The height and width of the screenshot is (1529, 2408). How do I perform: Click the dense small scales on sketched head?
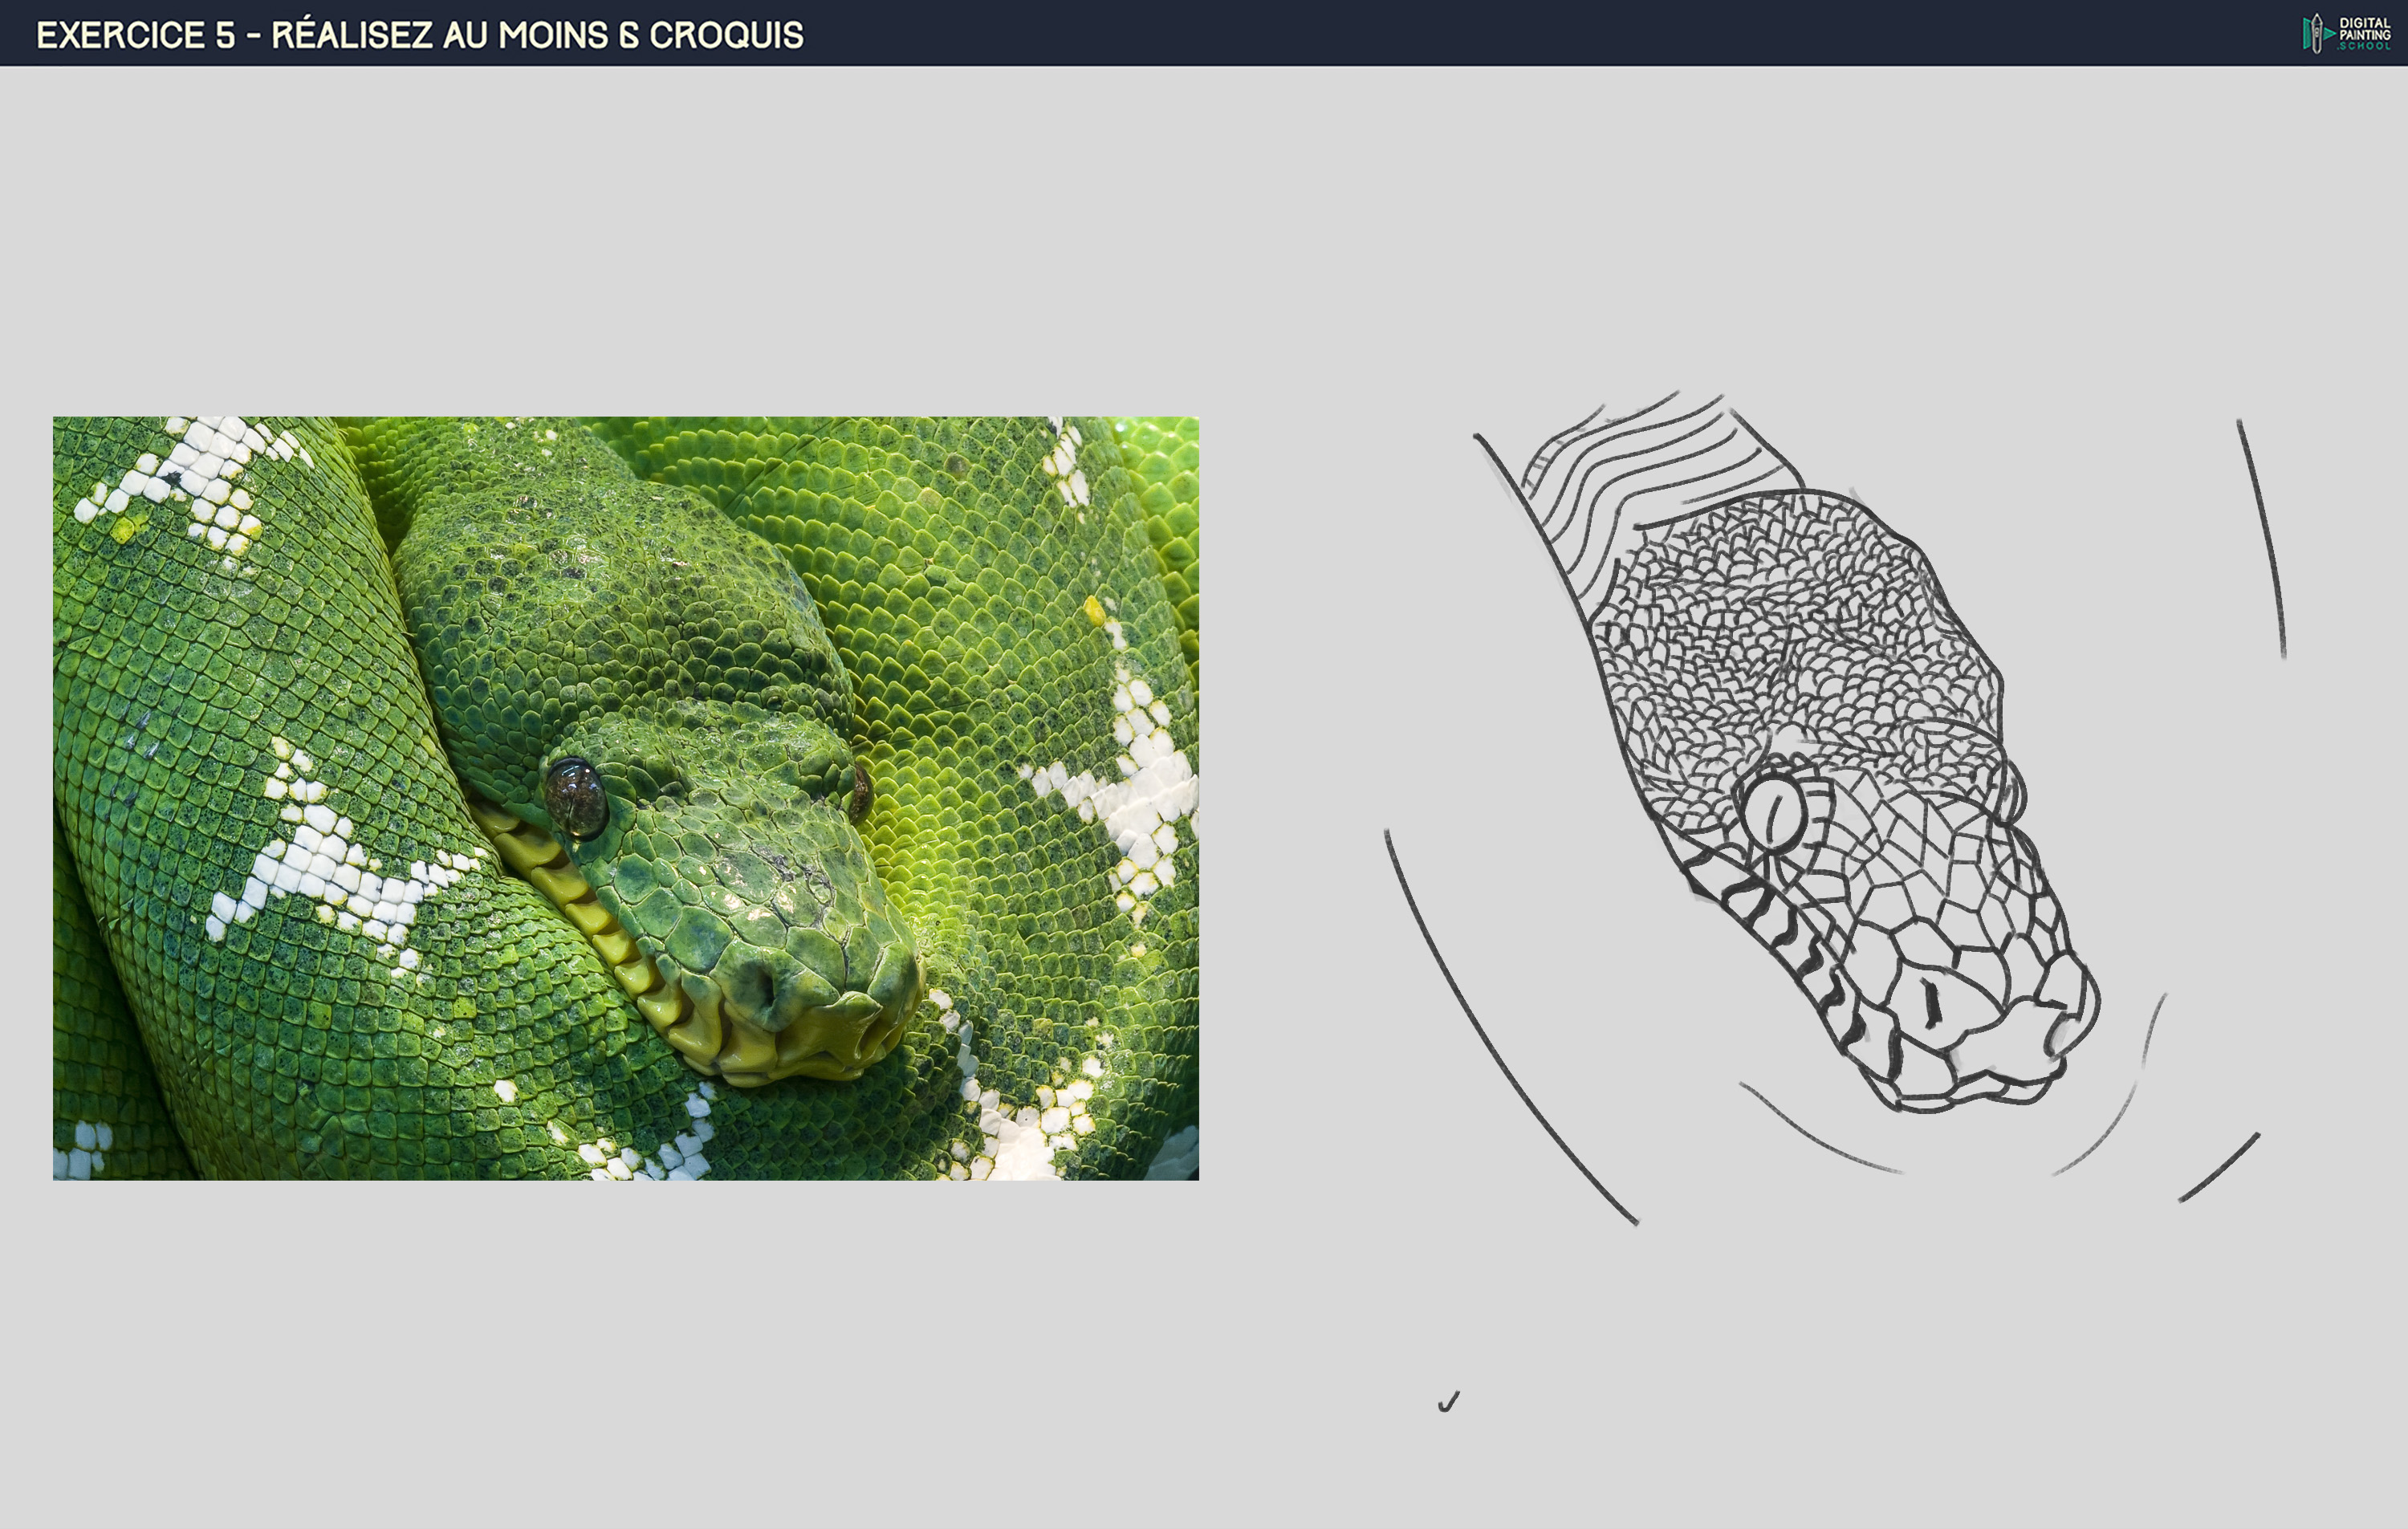click(x=1790, y=630)
